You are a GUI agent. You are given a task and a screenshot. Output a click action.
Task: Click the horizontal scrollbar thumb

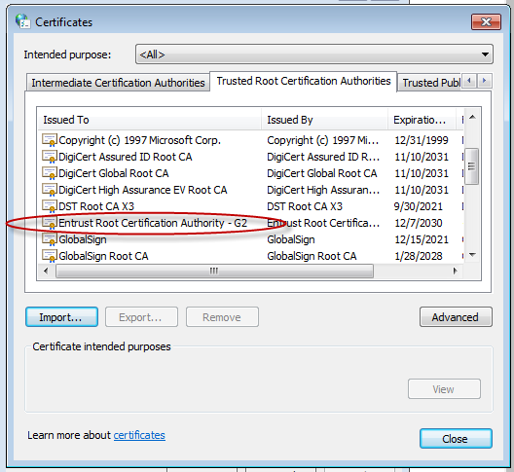(x=214, y=272)
